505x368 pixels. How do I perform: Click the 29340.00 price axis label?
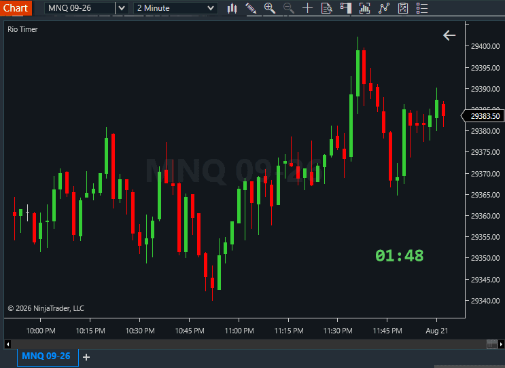(x=485, y=301)
